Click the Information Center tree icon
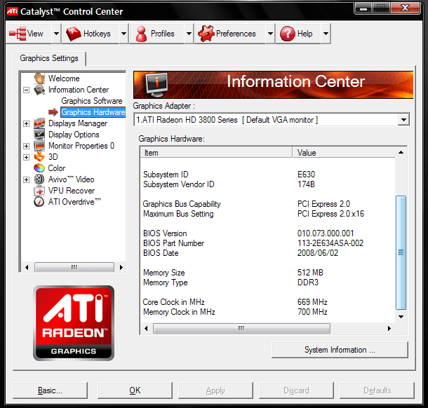Image resolution: width=428 pixels, height=408 pixels. pyautogui.click(x=39, y=90)
